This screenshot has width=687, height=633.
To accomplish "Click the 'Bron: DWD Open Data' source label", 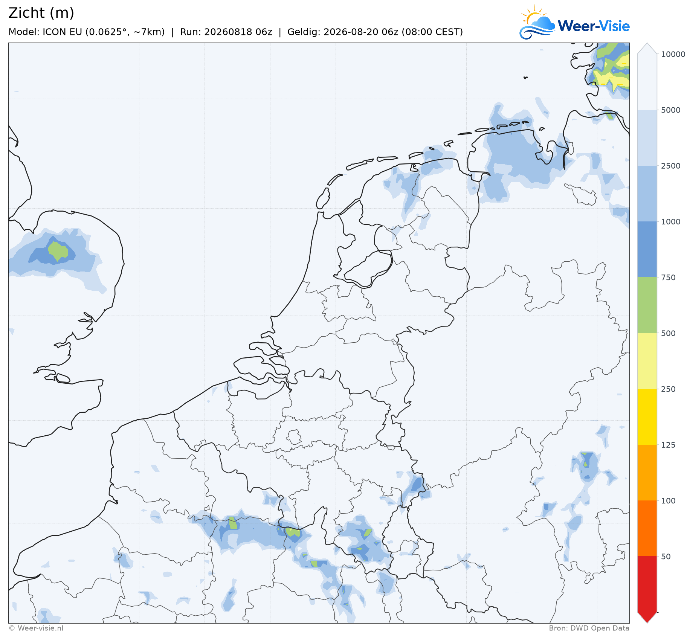I will [x=589, y=628].
